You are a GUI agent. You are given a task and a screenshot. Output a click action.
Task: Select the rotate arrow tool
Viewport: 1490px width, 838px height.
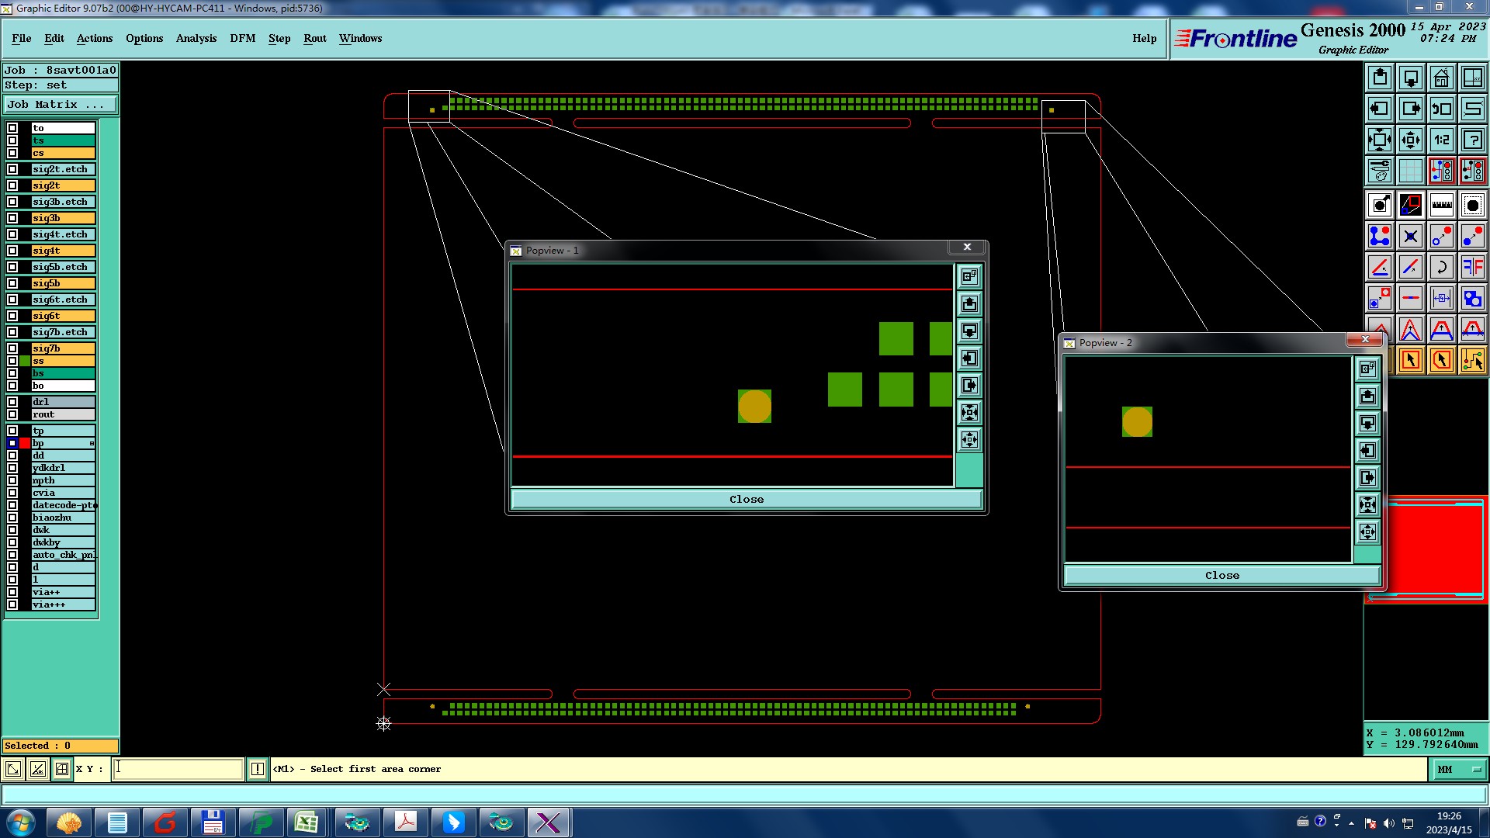(1441, 267)
